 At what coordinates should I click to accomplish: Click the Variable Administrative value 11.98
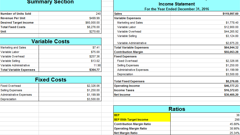[97, 65]
